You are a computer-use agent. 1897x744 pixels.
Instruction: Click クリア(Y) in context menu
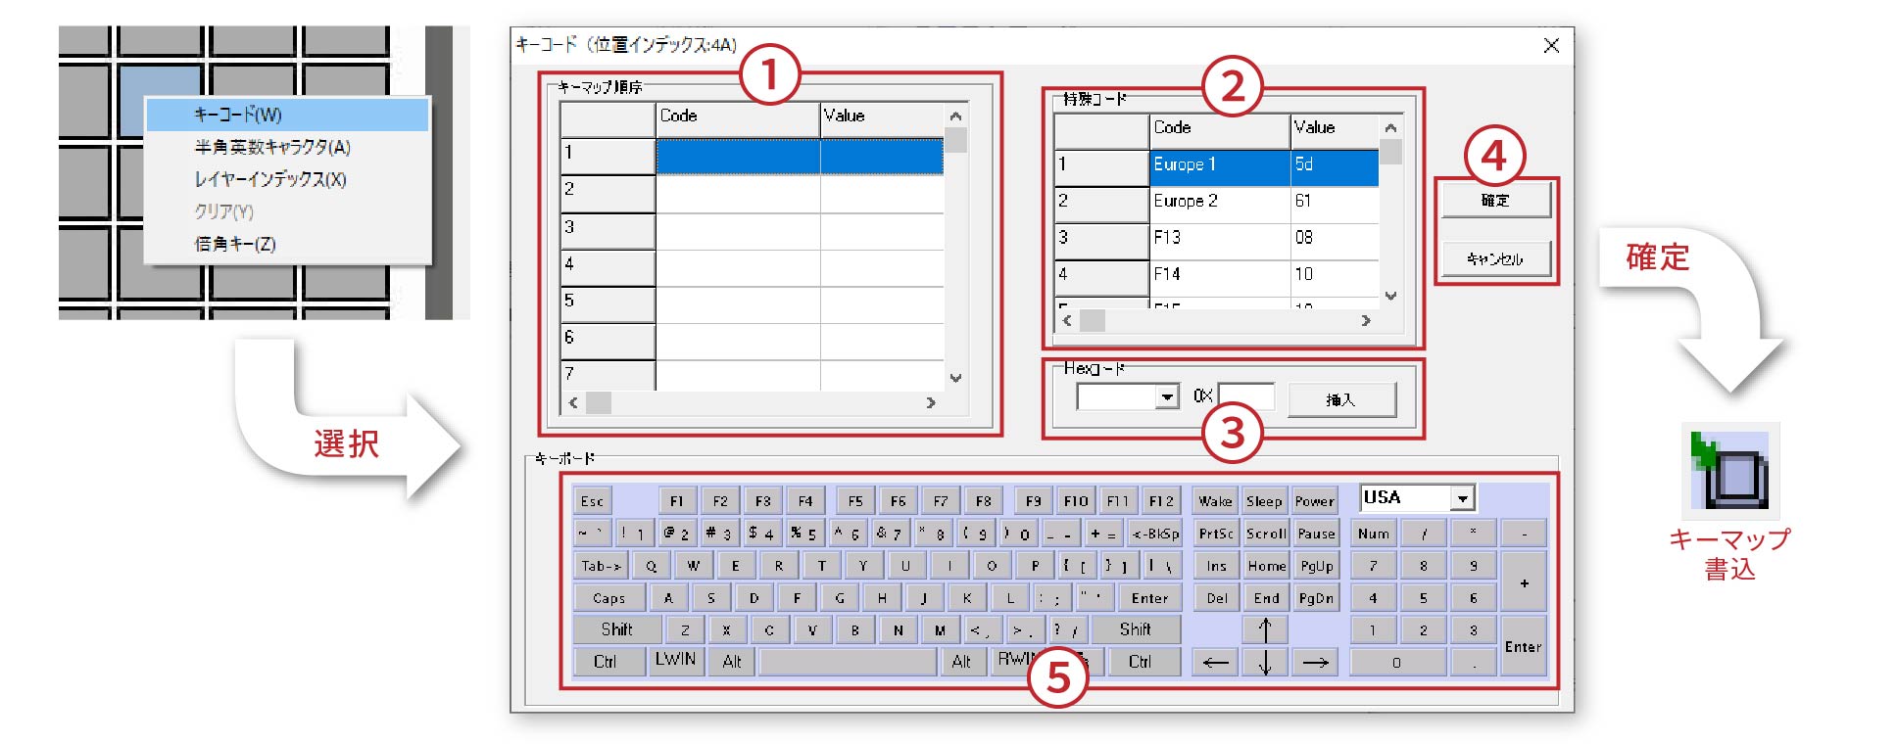[x=287, y=211]
